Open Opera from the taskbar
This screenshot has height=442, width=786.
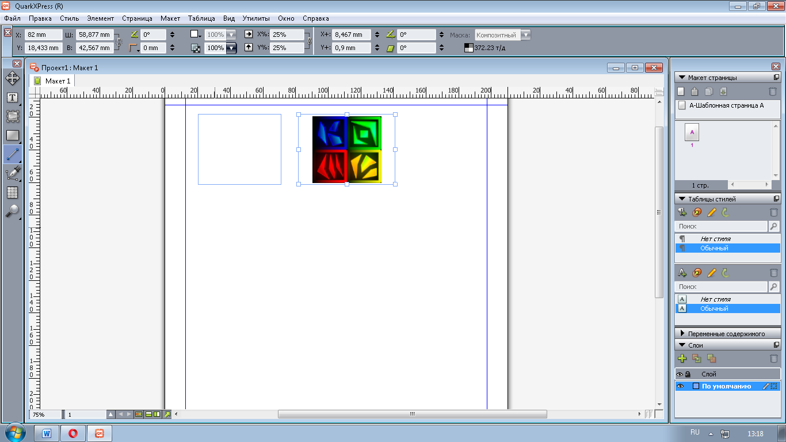click(73, 433)
